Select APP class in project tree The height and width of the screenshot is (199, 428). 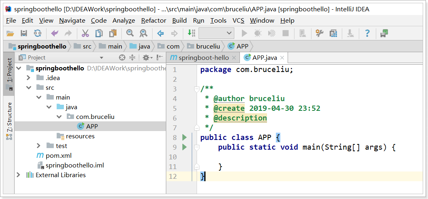pos(90,126)
